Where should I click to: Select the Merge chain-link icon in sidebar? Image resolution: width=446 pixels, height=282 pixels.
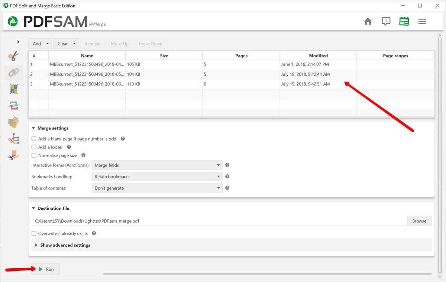pyautogui.click(x=14, y=72)
